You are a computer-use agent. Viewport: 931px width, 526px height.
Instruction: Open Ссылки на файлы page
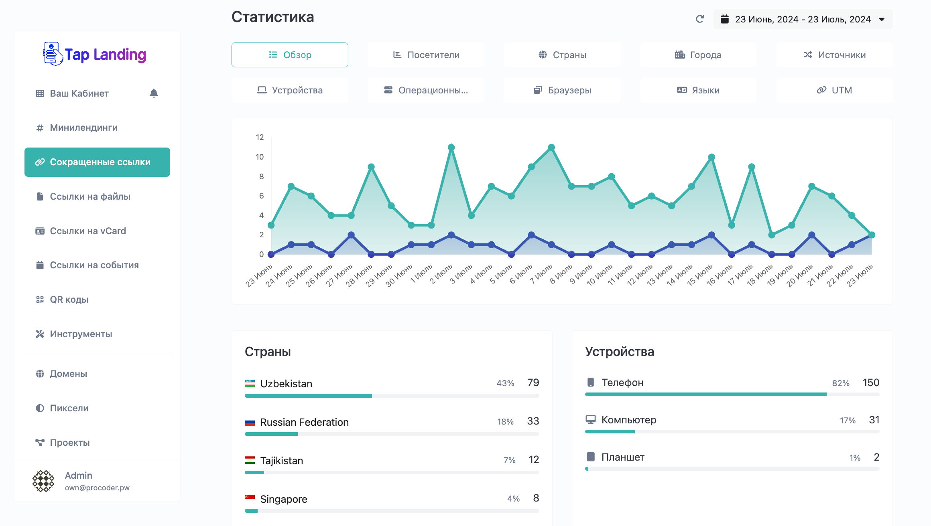(x=90, y=196)
